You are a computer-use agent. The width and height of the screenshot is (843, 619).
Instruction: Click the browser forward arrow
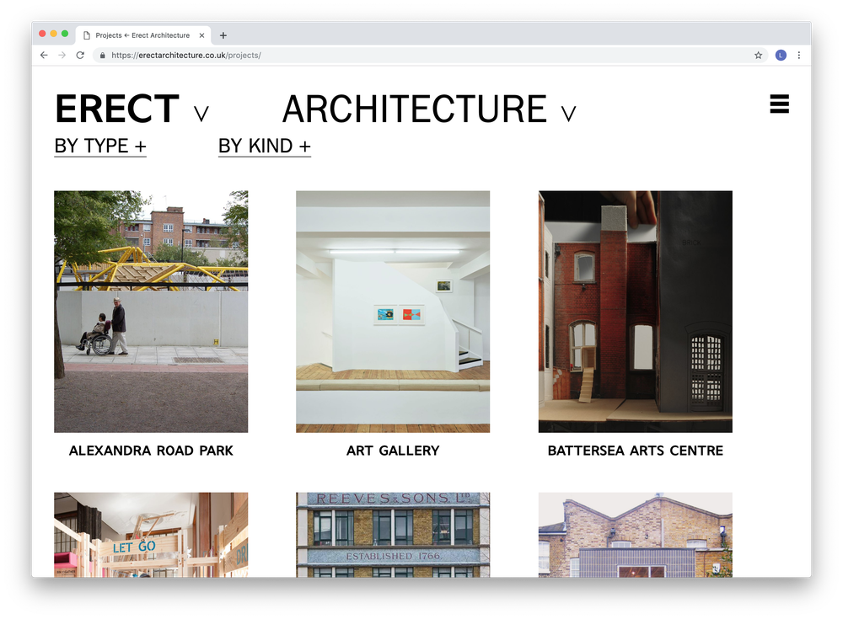tap(62, 56)
